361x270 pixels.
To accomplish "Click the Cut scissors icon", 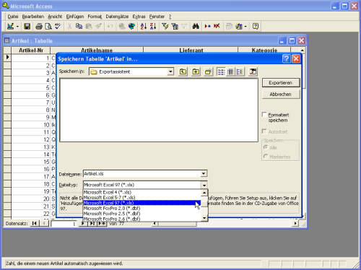I will tap(69, 26).
